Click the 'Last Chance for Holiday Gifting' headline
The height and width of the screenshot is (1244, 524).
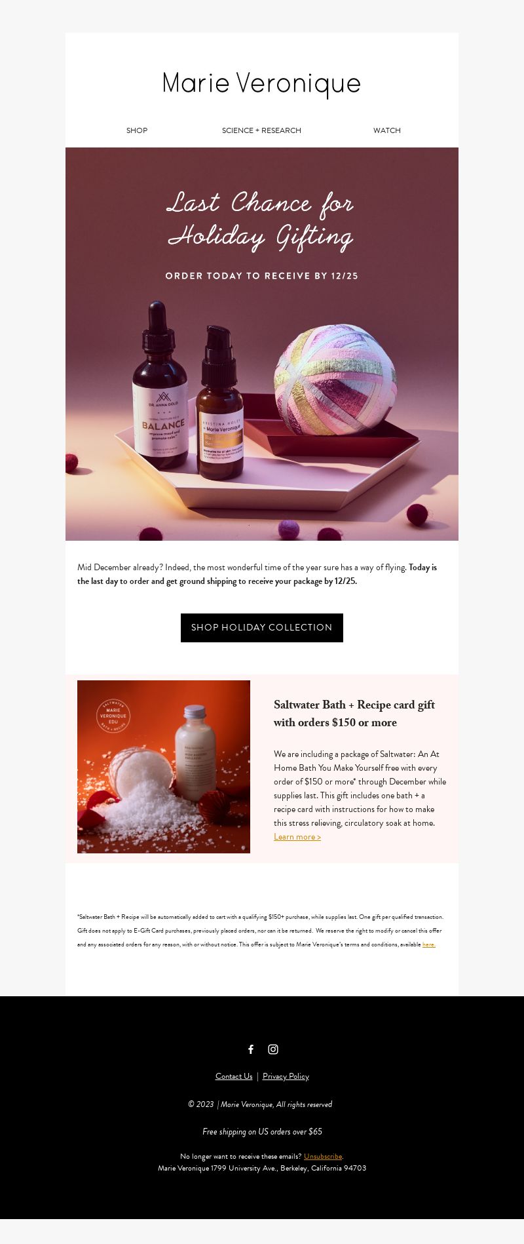coord(261,220)
